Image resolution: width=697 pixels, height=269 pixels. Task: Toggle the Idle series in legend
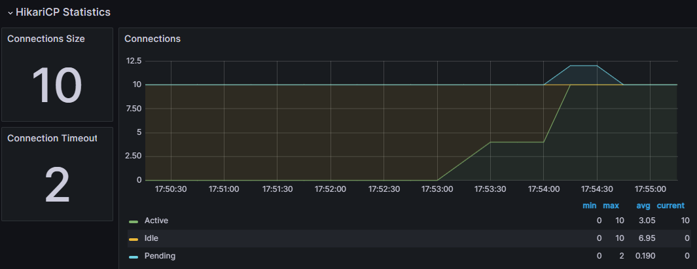pyautogui.click(x=152, y=238)
